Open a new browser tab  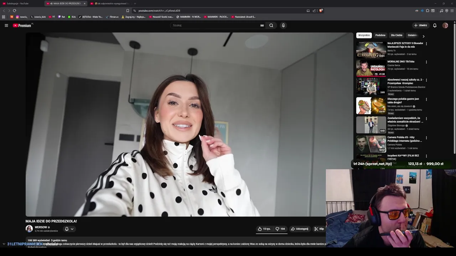135,3
